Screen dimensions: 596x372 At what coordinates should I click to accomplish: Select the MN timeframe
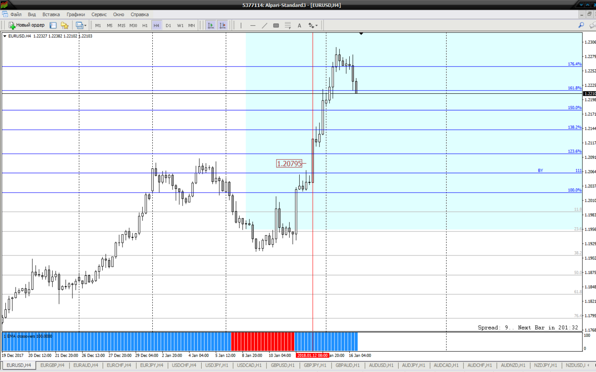pos(192,26)
